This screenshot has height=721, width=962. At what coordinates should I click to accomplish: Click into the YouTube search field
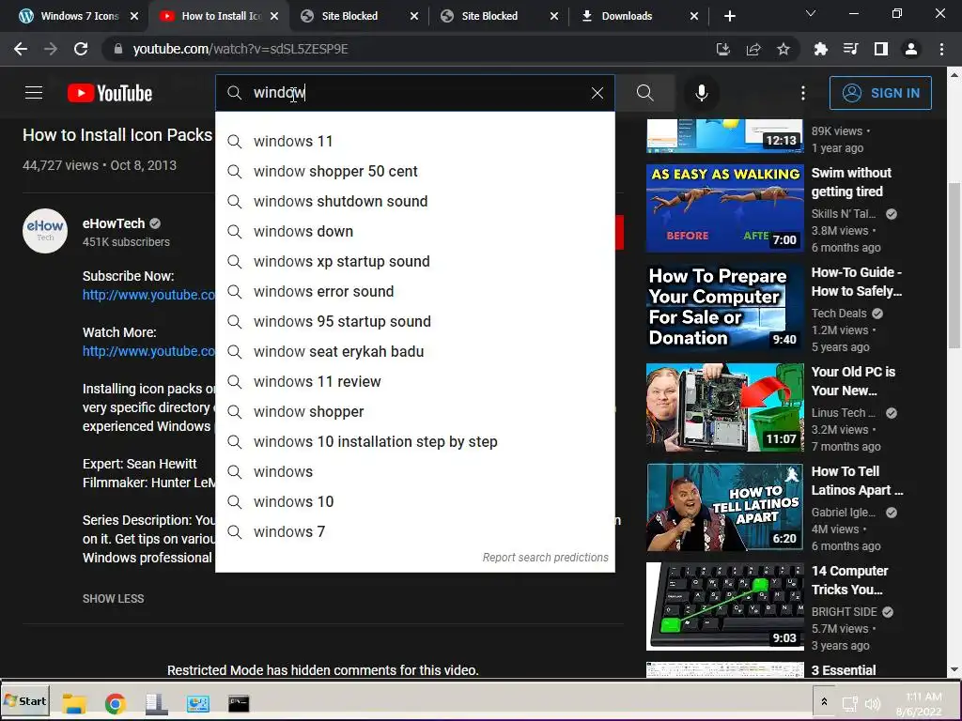pyautogui.click(x=414, y=93)
